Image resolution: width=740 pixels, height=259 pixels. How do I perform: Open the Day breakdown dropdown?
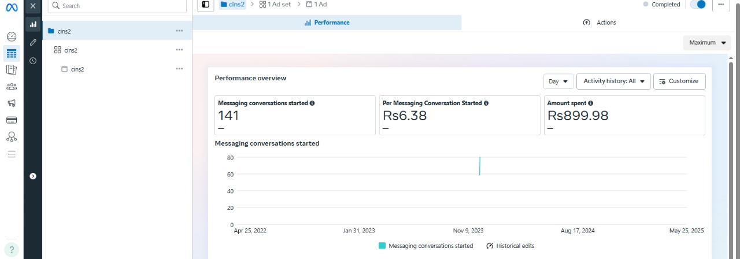558,82
